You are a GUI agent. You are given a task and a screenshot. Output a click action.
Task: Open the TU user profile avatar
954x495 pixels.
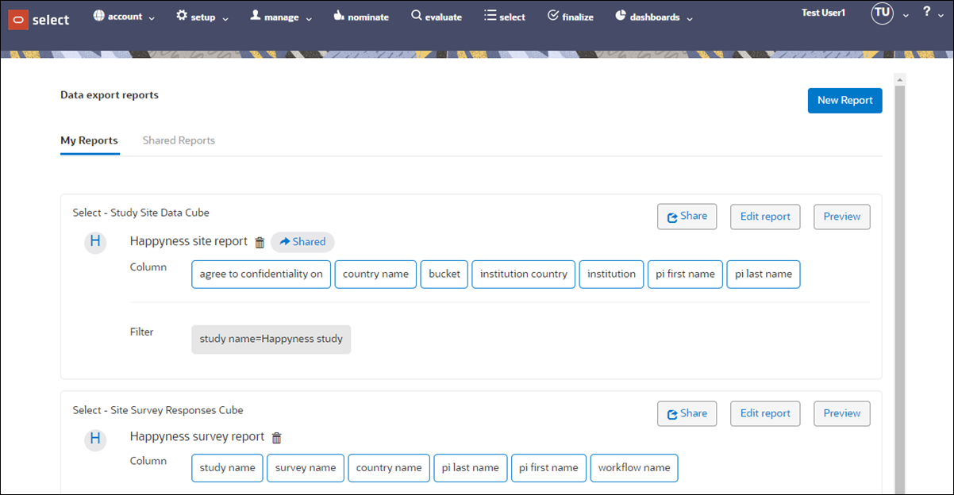881,13
